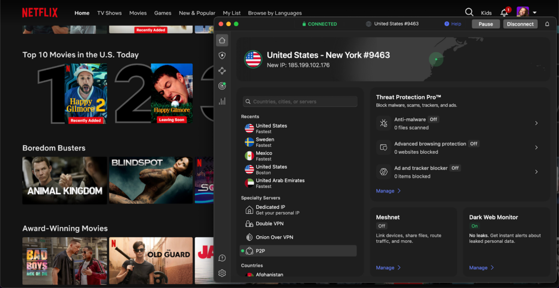This screenshot has height=288, width=559.
Task: Click the Sweden flag icon
Action: [249, 142]
